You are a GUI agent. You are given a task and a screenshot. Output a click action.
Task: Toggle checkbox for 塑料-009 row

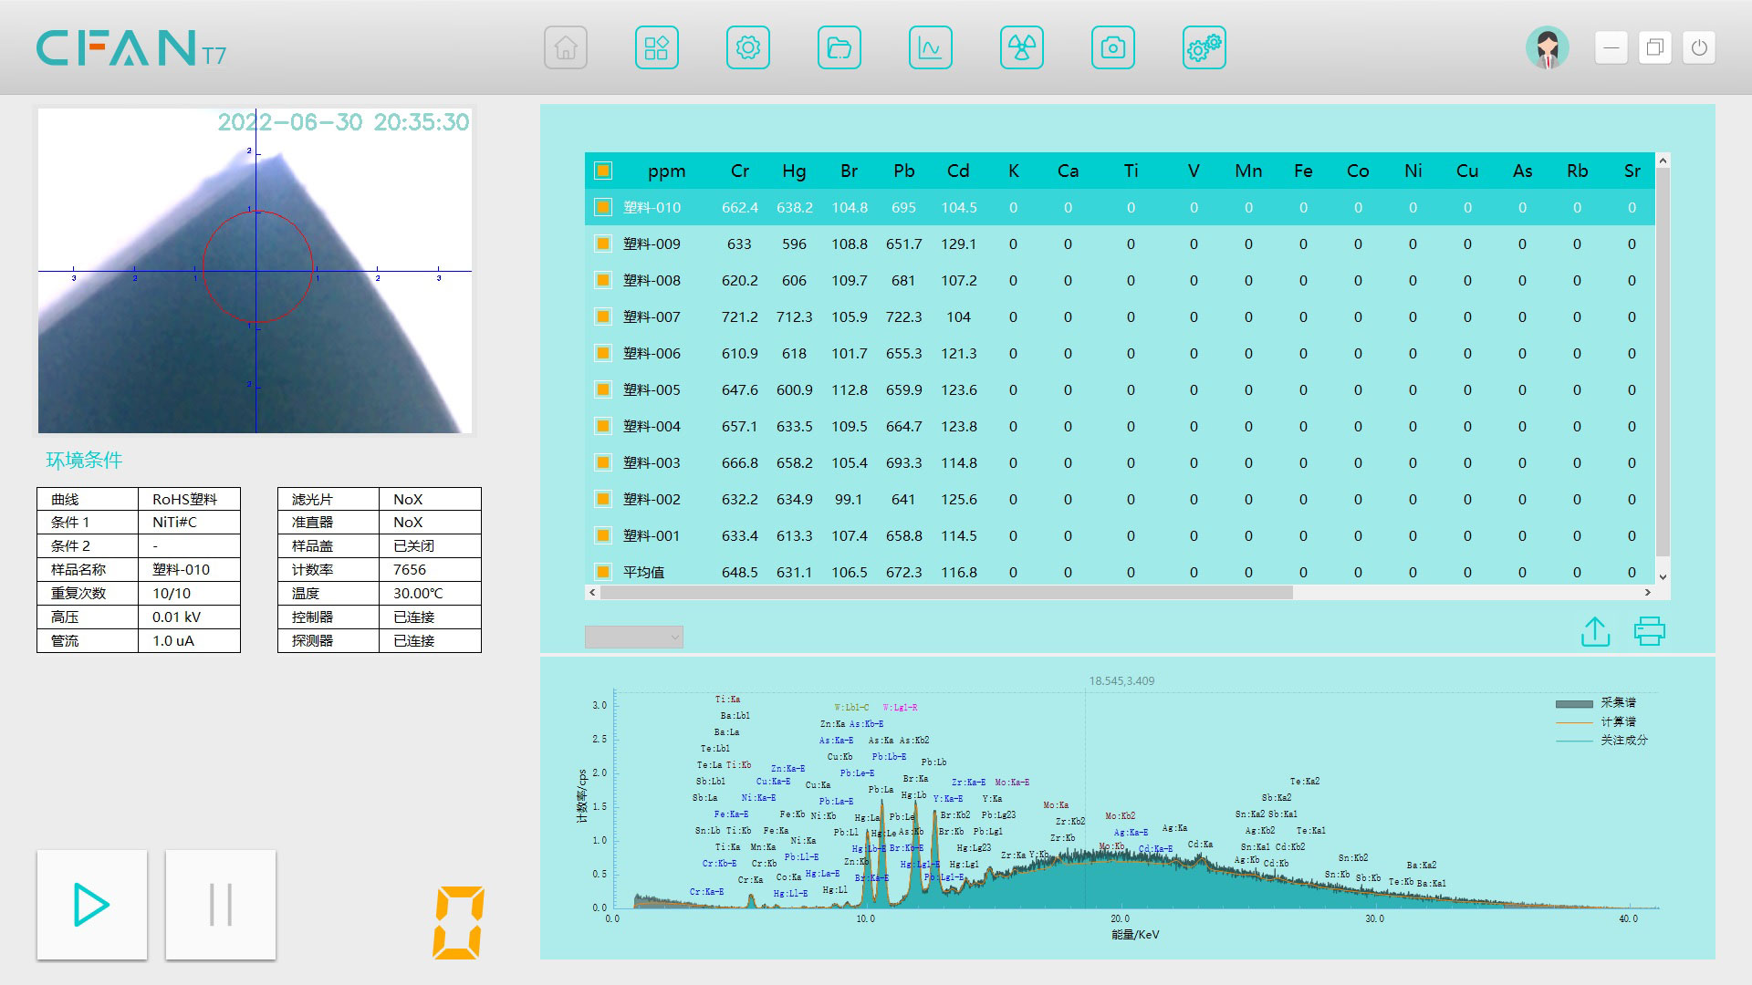(x=603, y=244)
